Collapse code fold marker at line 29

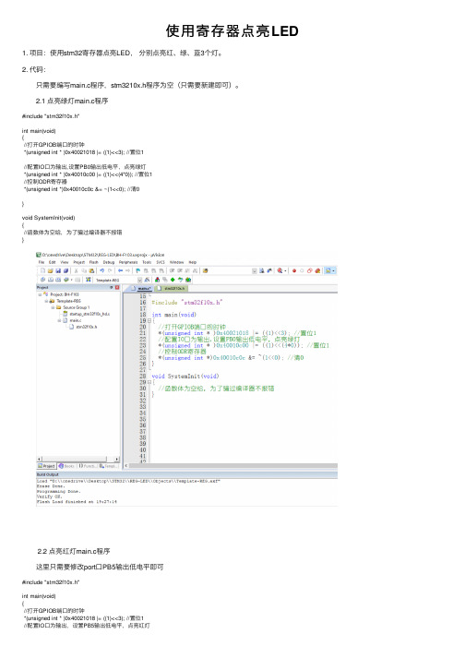149,382
